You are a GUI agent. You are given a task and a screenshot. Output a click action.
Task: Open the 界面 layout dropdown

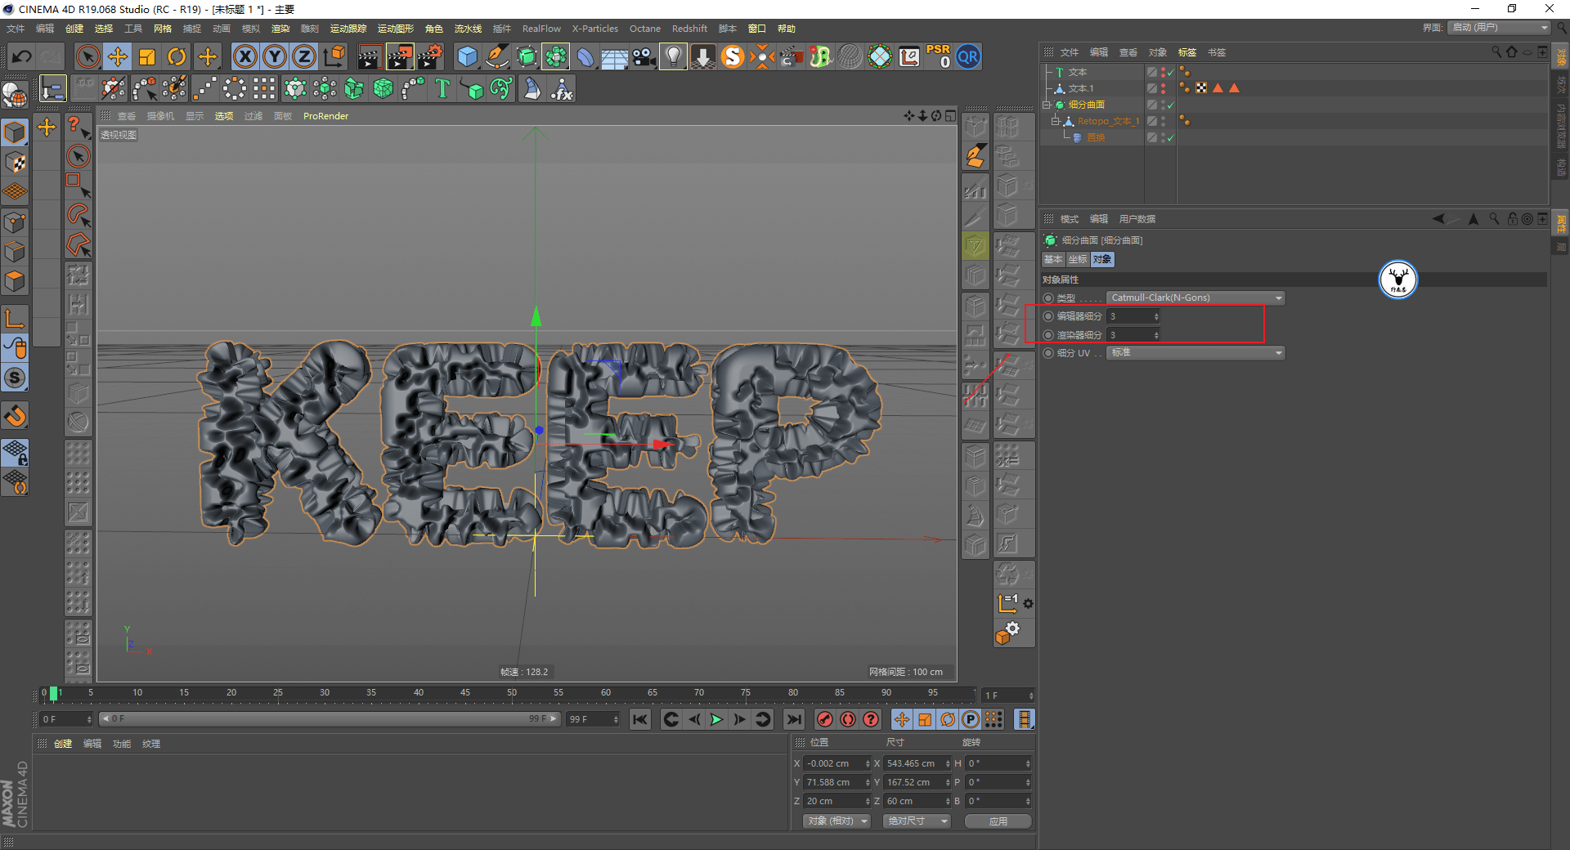click(x=1499, y=28)
